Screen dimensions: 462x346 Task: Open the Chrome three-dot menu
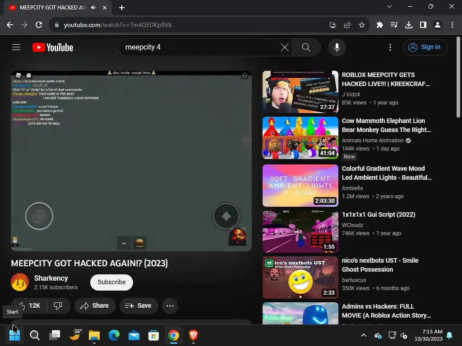pyautogui.click(x=452, y=25)
